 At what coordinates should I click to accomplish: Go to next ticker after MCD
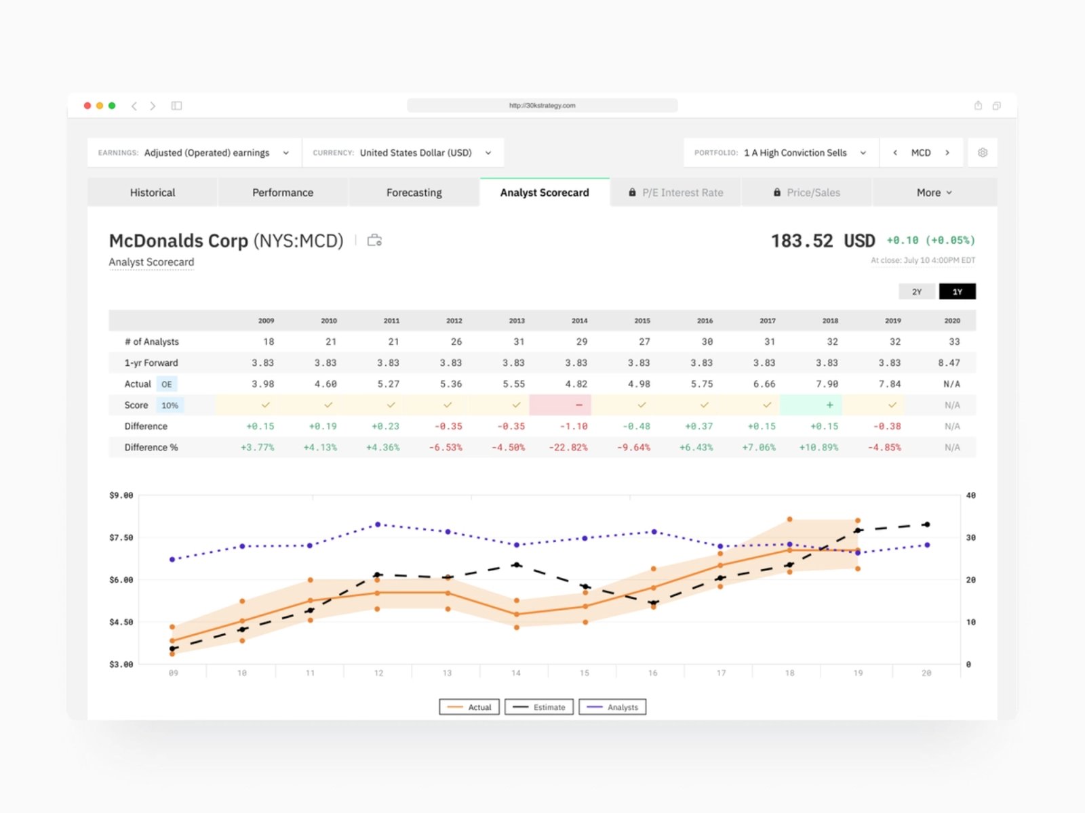[947, 152]
